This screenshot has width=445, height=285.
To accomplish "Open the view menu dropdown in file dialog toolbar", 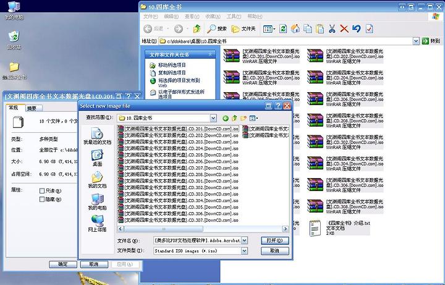I will [254, 118].
